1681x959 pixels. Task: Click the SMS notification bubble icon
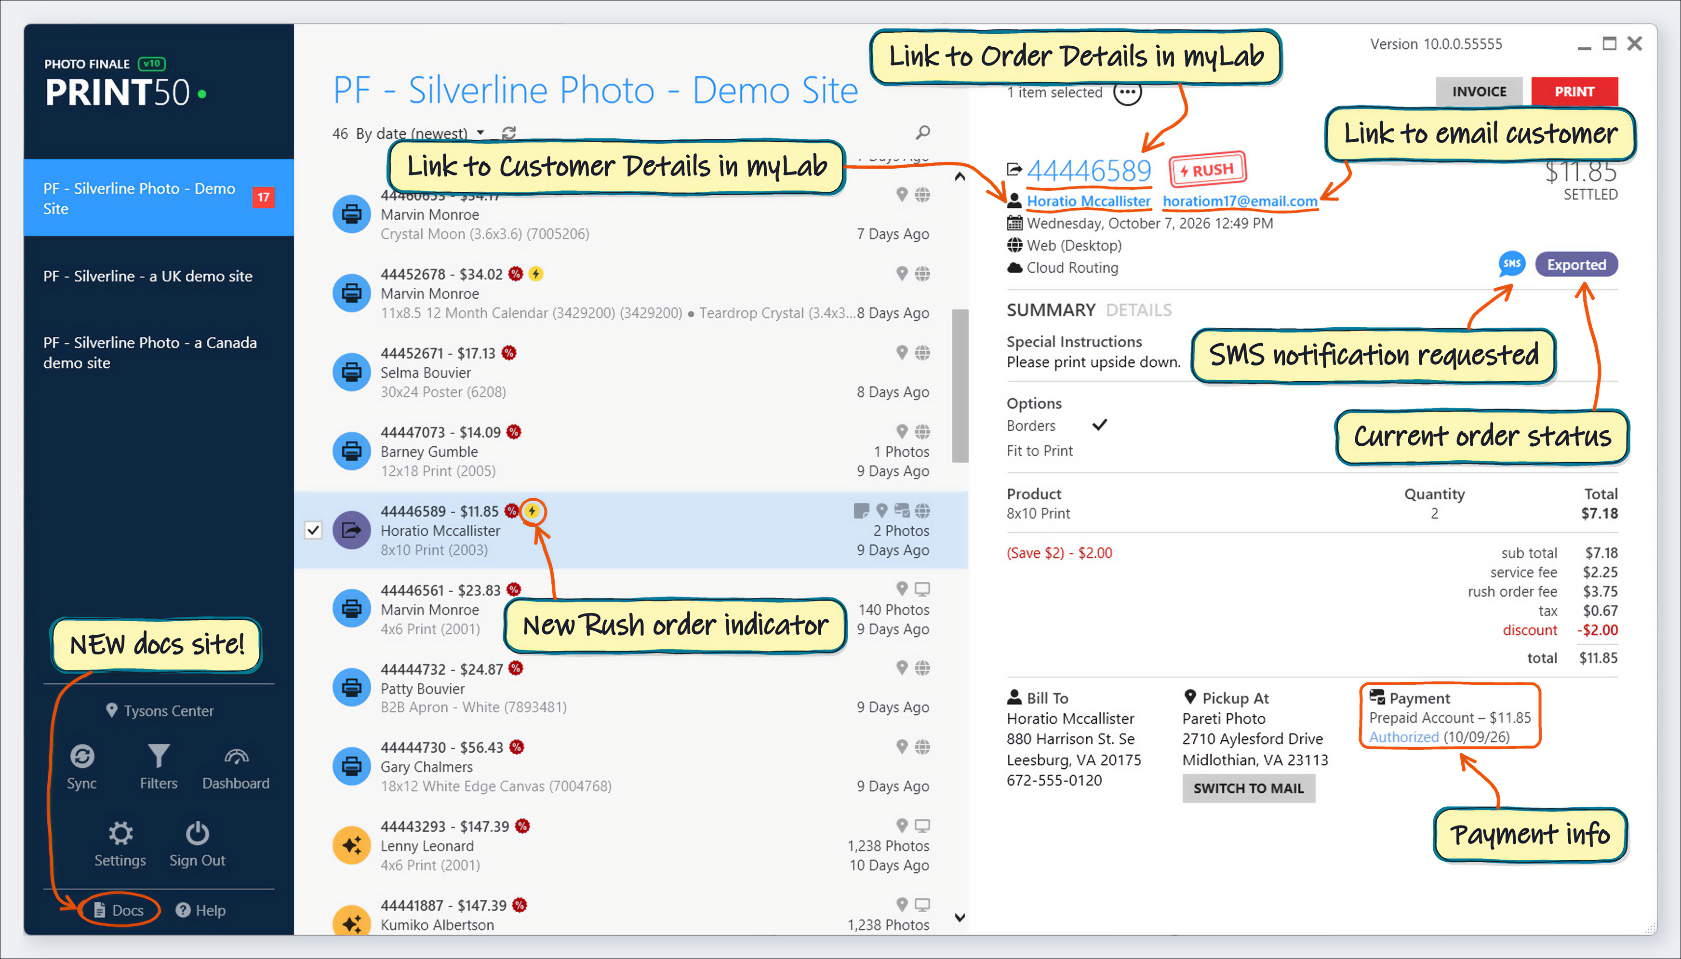click(1512, 264)
